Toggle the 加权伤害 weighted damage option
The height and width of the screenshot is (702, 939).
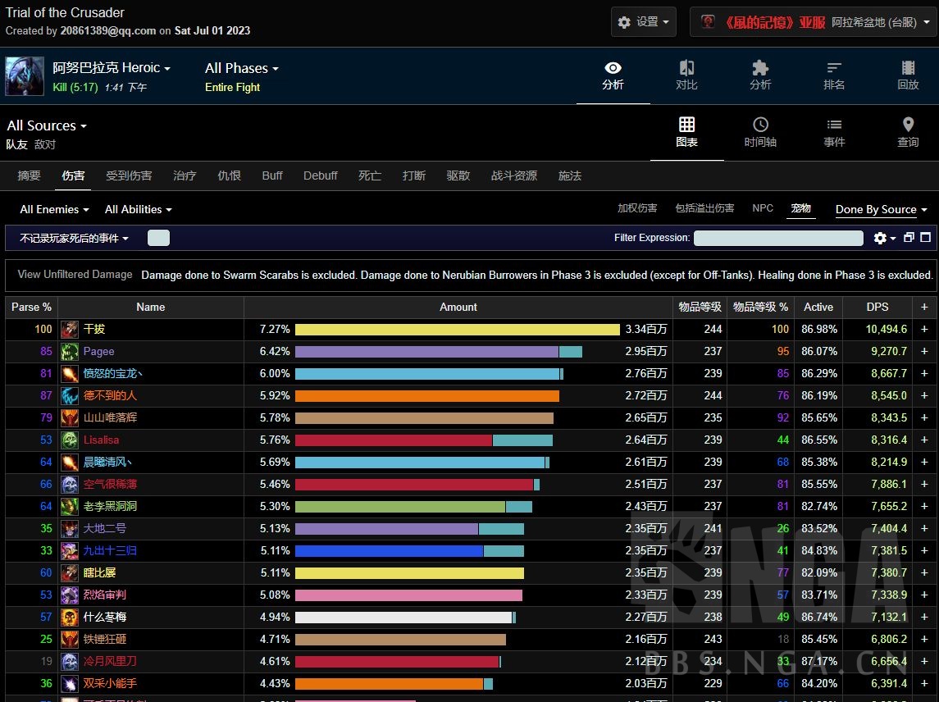click(x=637, y=208)
